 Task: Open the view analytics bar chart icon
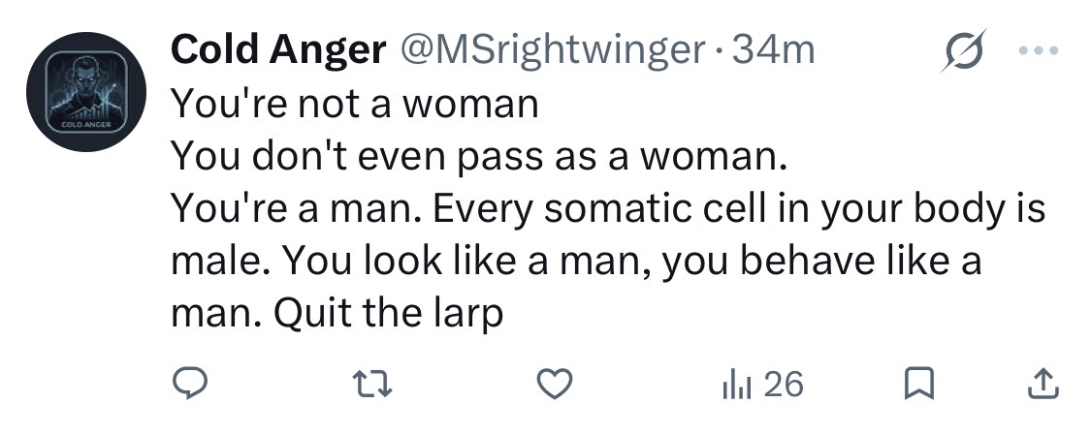click(737, 384)
